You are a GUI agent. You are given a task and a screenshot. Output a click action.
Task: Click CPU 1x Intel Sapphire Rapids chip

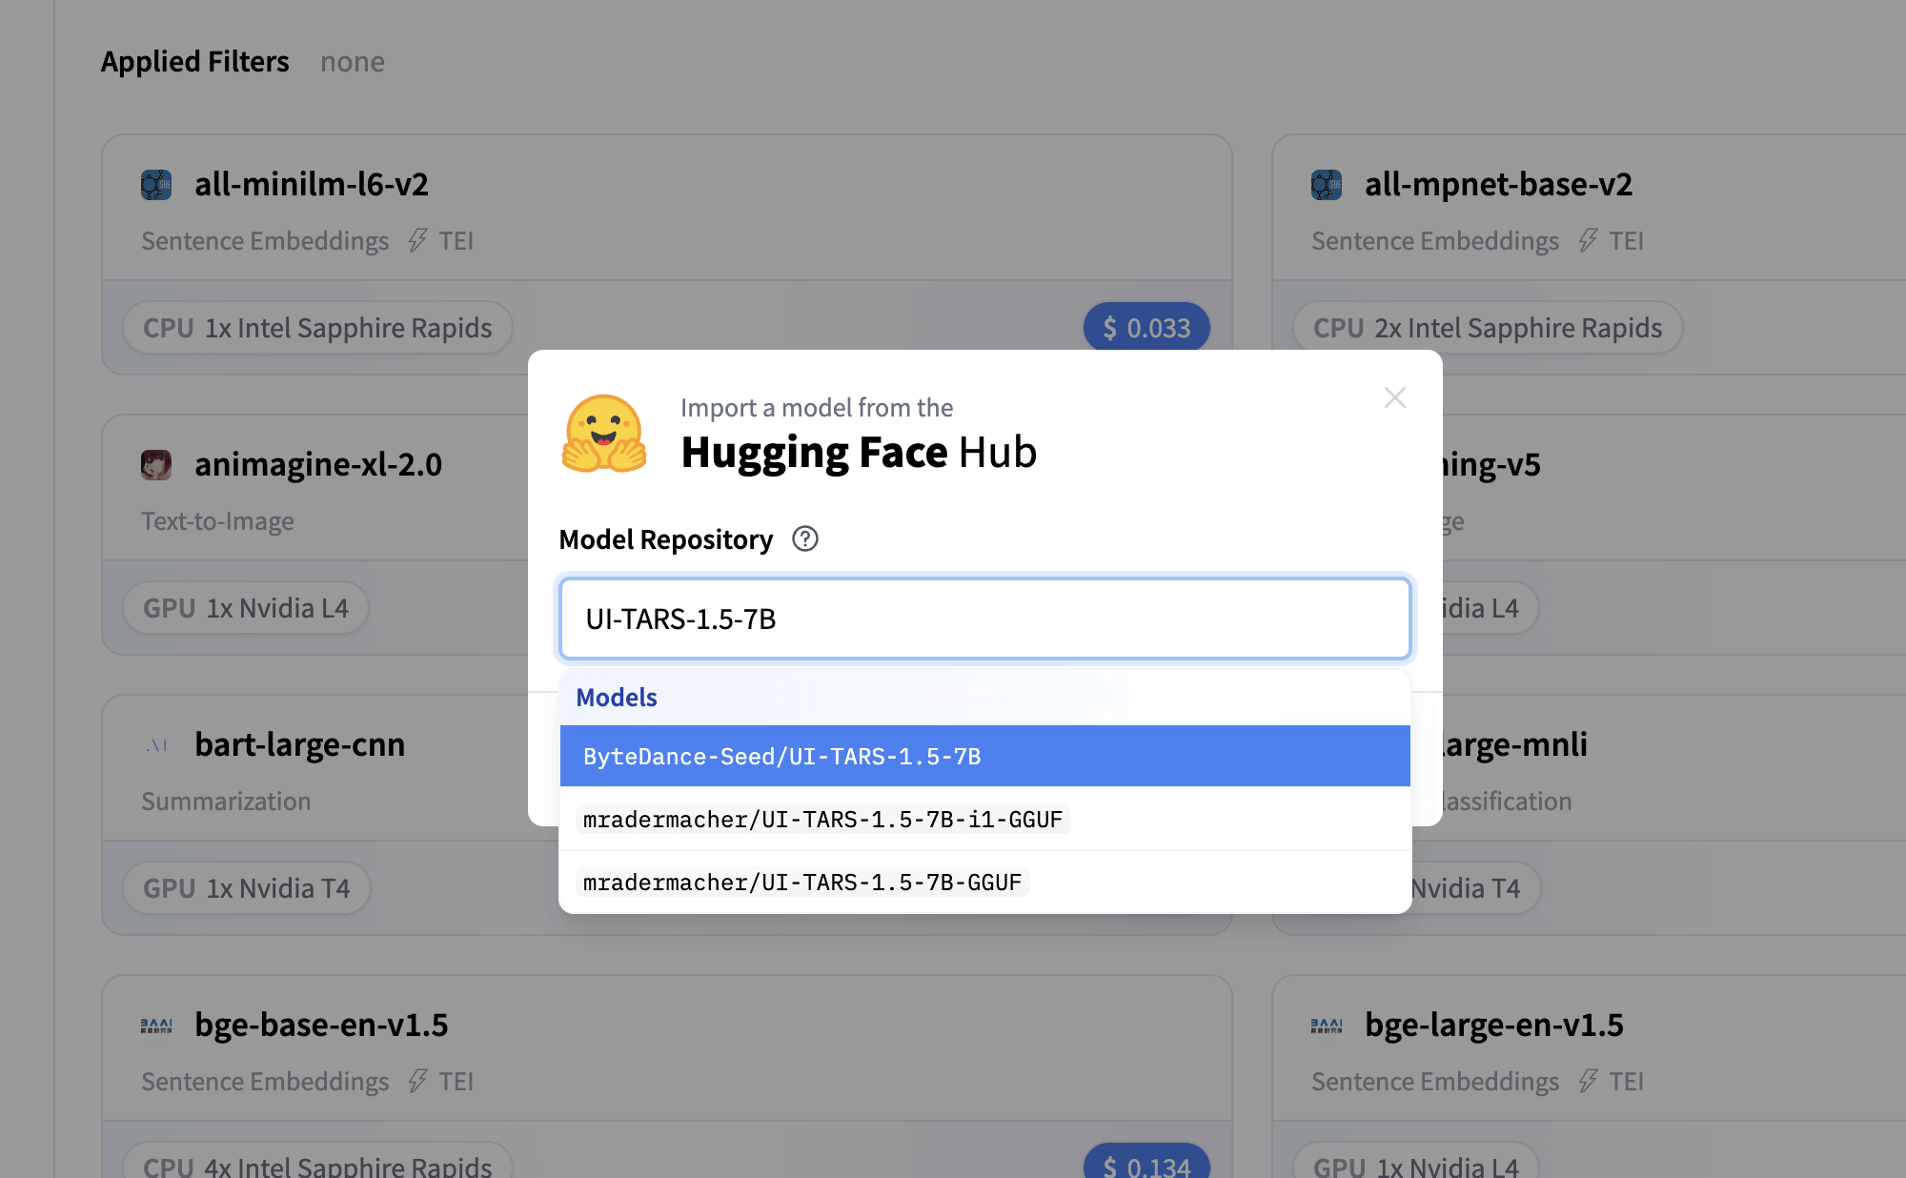[317, 328]
